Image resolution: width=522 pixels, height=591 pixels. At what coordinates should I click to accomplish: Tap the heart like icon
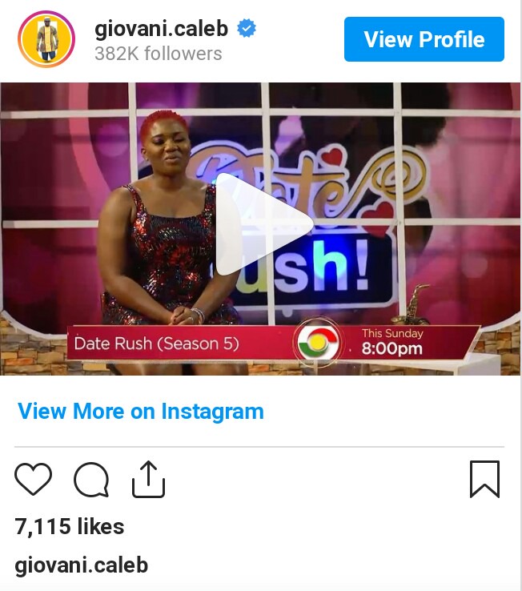coord(33,479)
